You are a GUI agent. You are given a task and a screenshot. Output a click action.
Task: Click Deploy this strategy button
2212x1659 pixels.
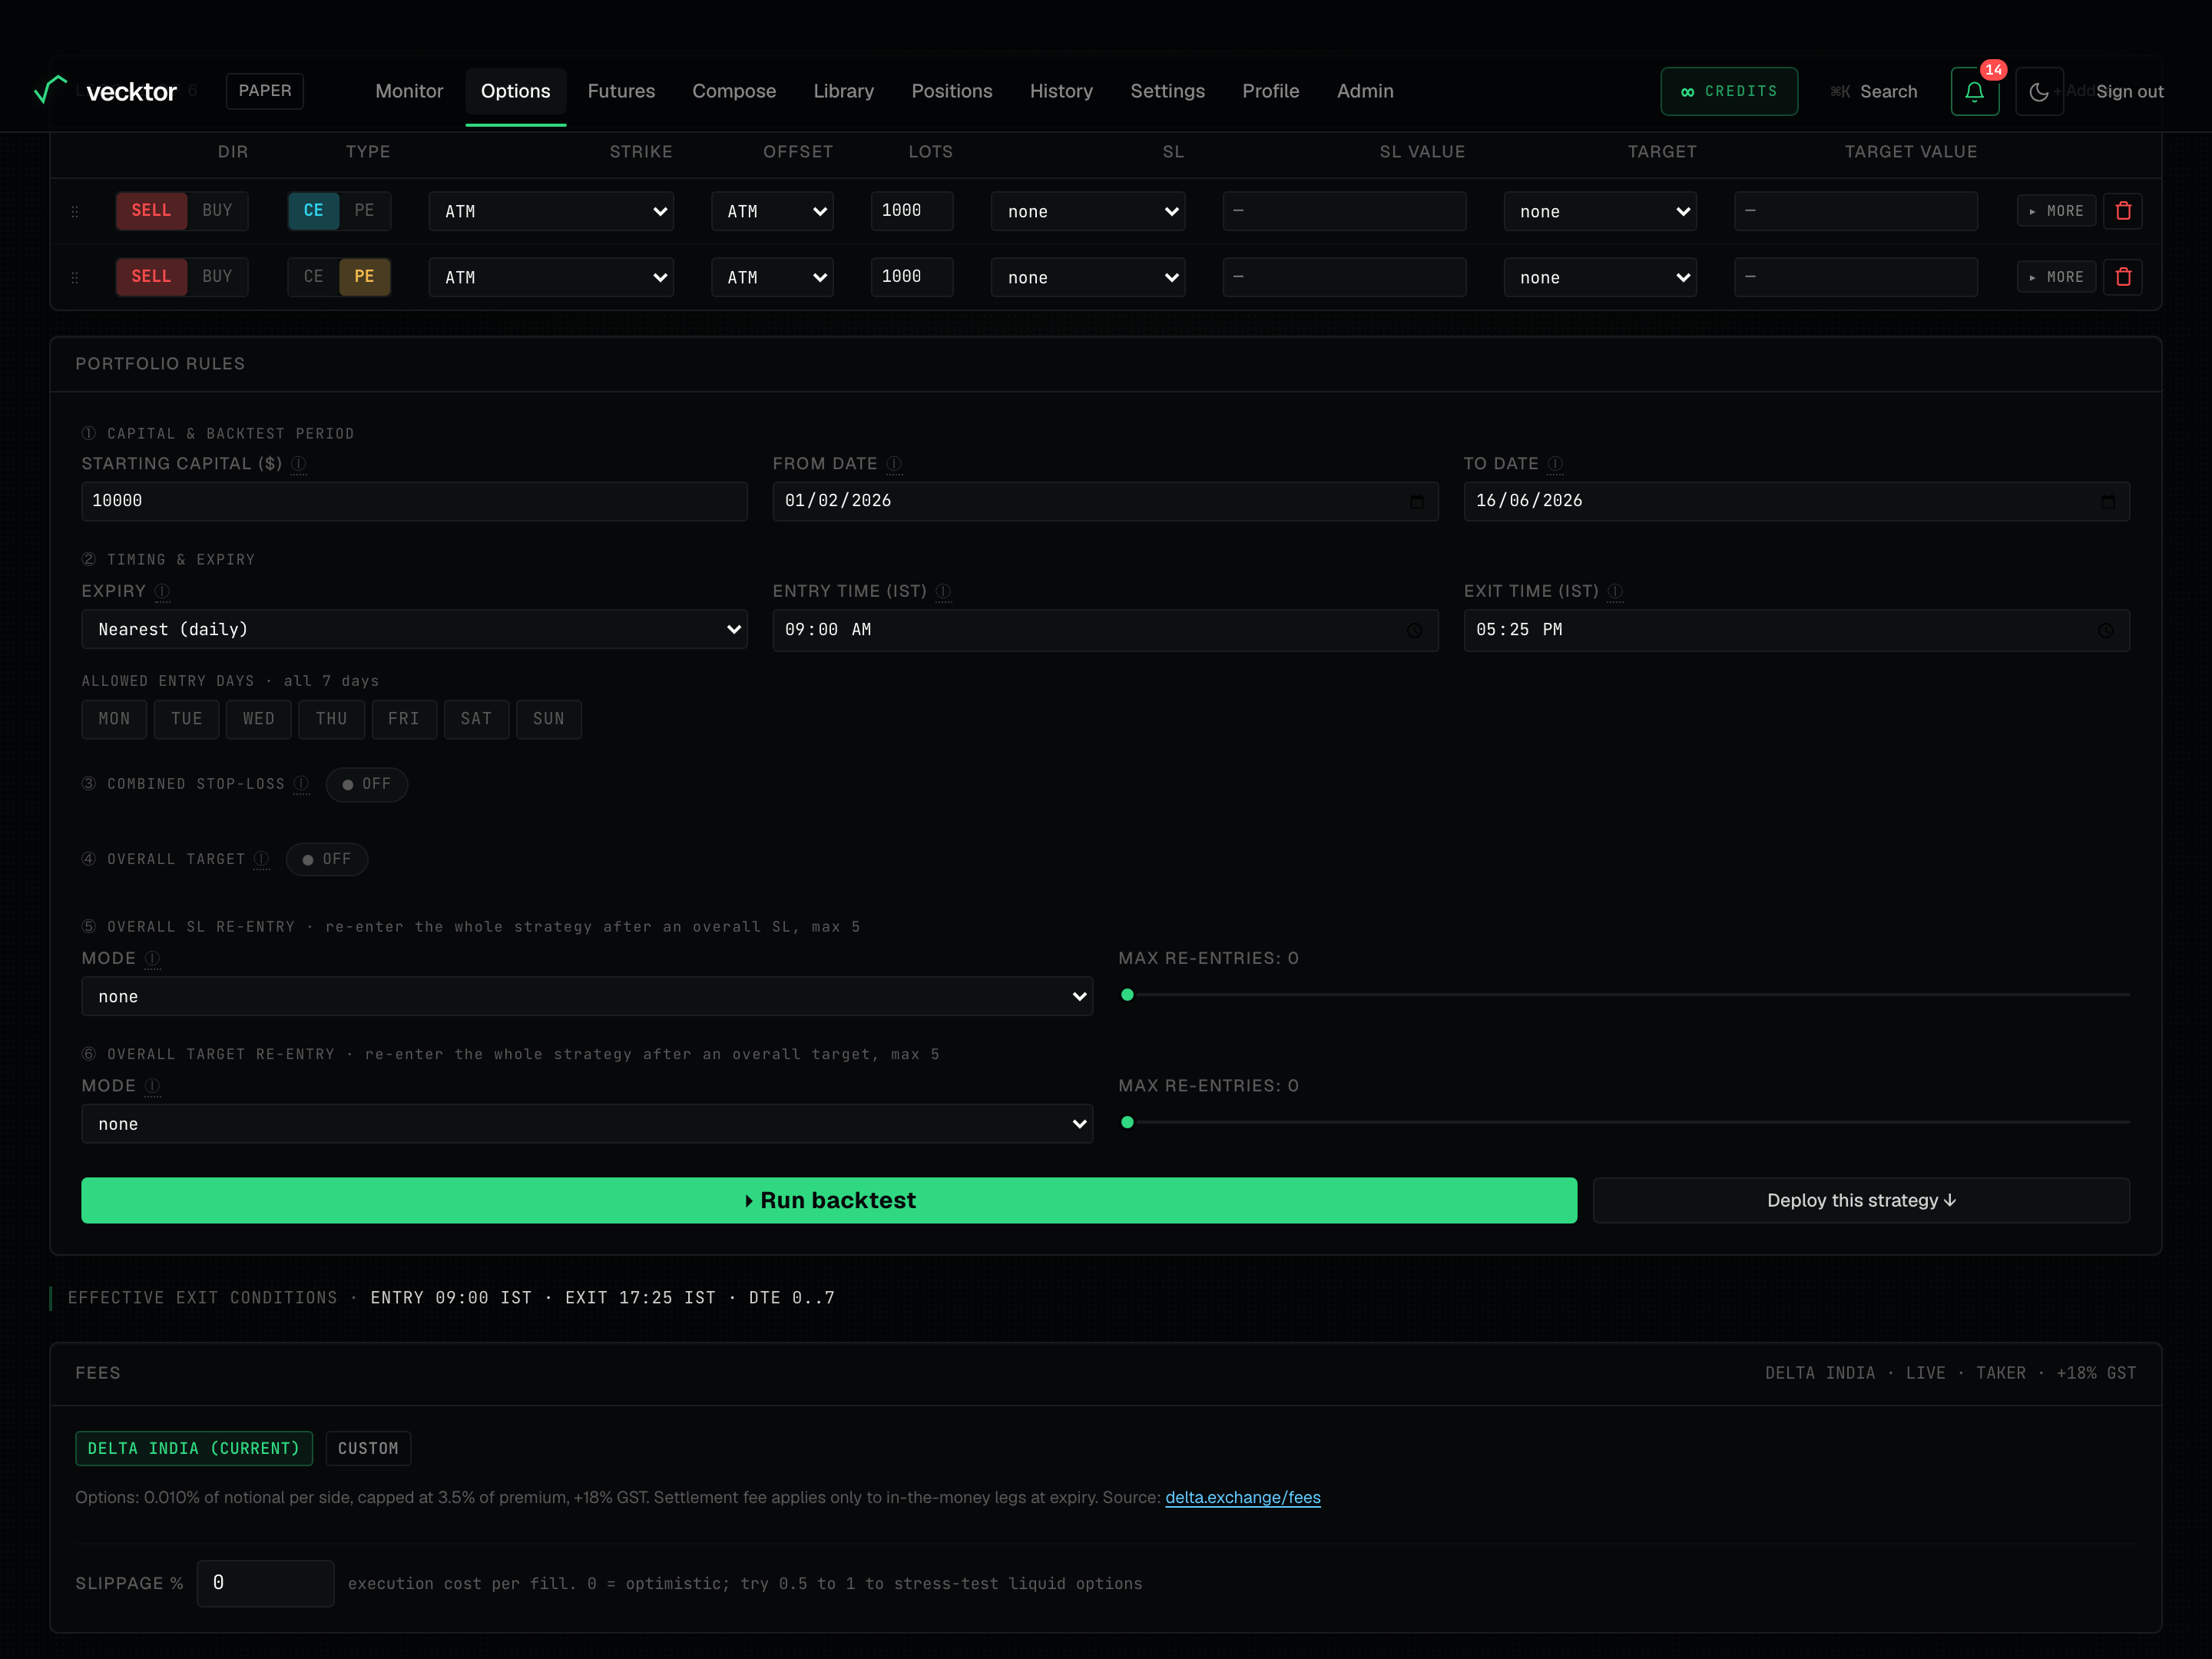(1861, 1200)
